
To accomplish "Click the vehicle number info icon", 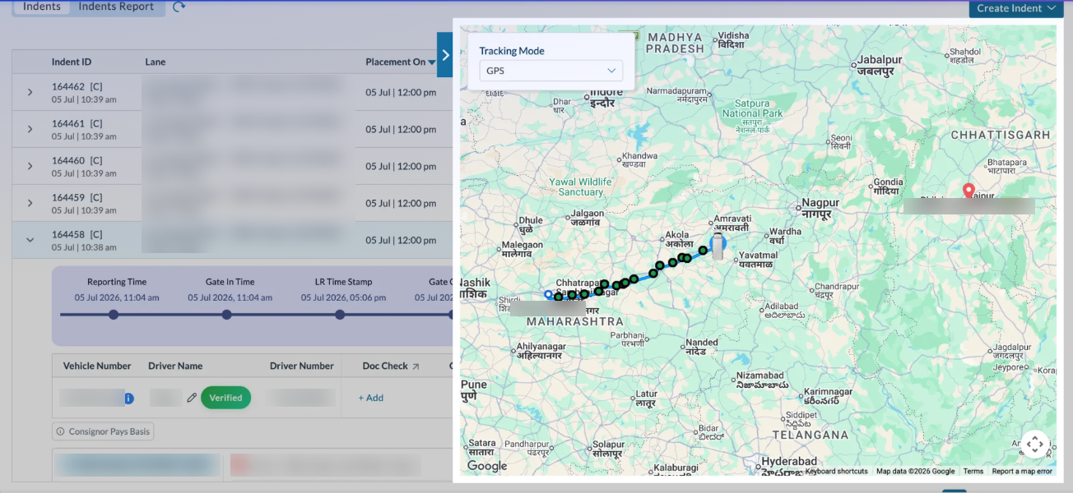I will (129, 399).
